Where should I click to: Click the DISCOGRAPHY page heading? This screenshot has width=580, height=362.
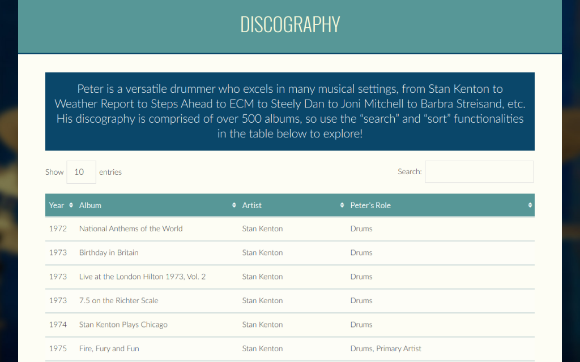click(x=290, y=24)
